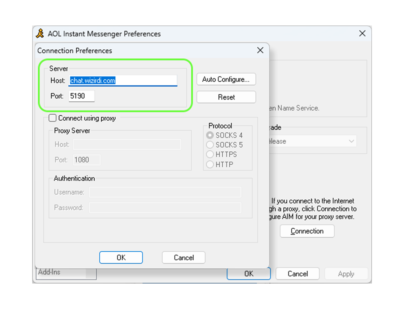Image resolution: width=406 pixels, height=332 pixels.
Task: Click Cancel in the AIM Preferences window
Action: pyautogui.click(x=297, y=274)
